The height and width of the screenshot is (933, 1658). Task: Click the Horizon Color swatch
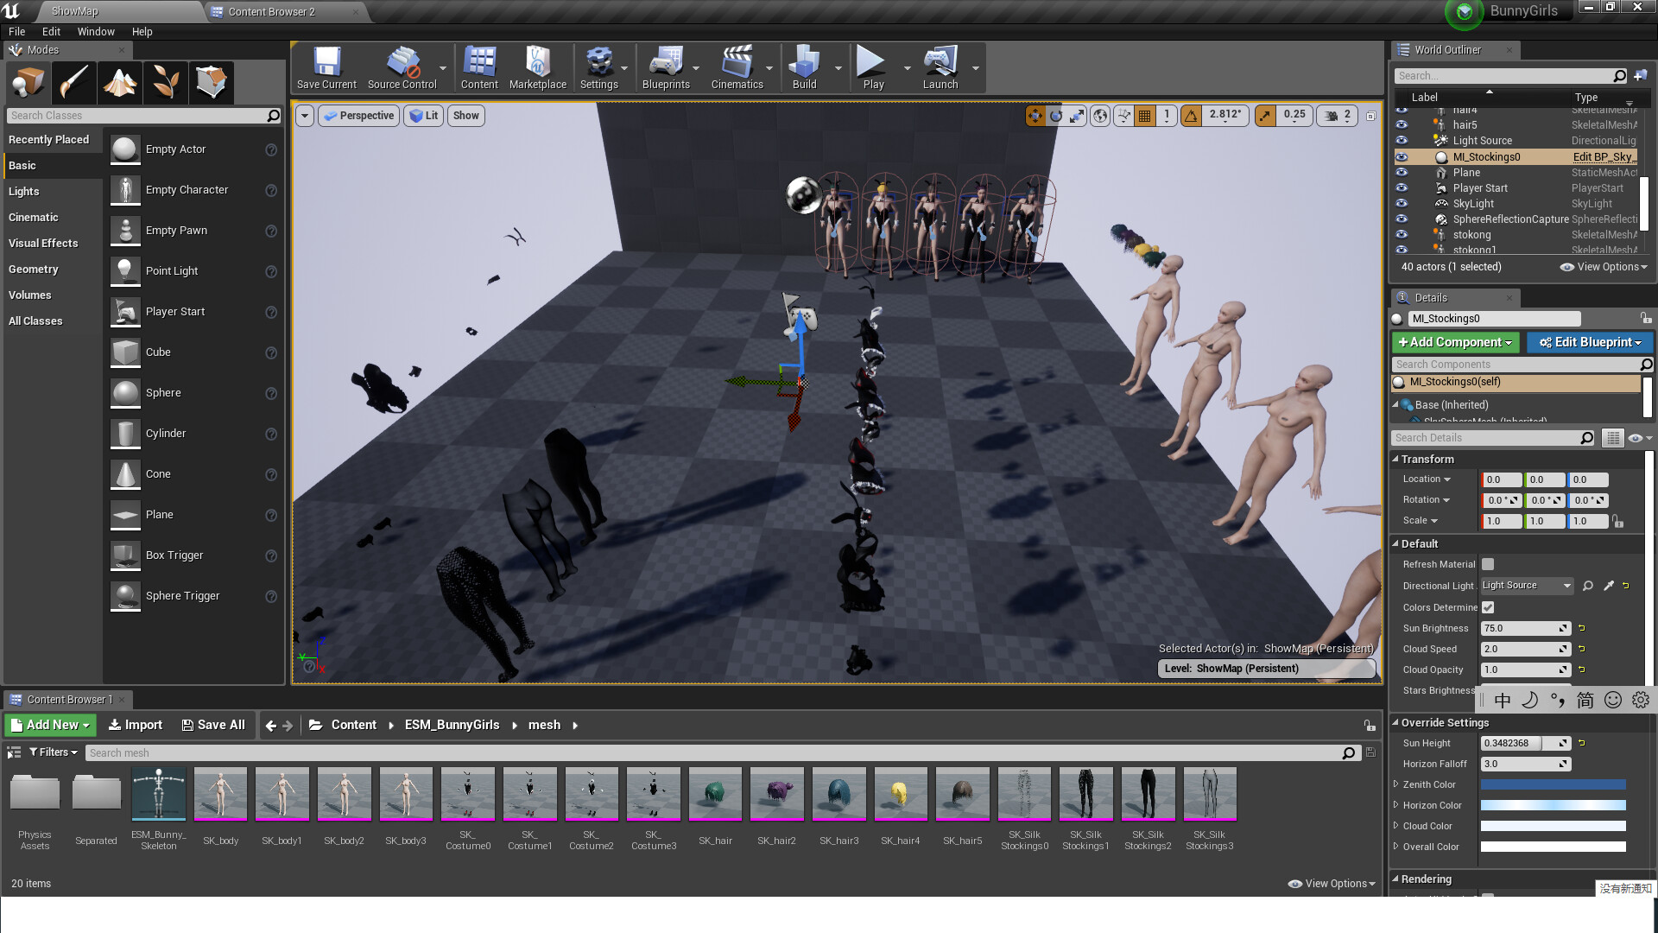[1553, 805]
